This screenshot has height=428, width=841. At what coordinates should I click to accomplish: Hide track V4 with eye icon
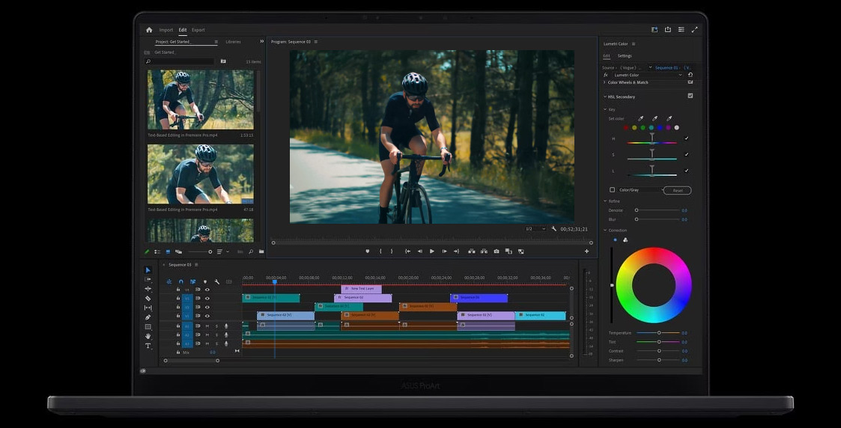207,290
